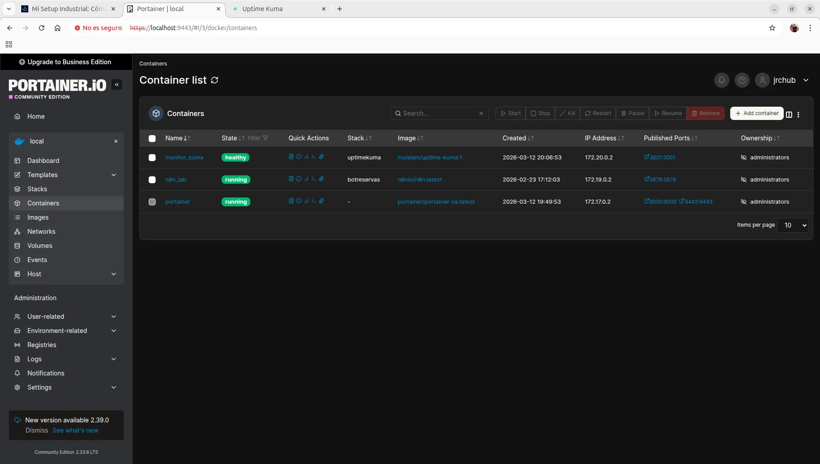Toggle table column visibility icon
The height and width of the screenshot is (464, 820).
coord(789,115)
